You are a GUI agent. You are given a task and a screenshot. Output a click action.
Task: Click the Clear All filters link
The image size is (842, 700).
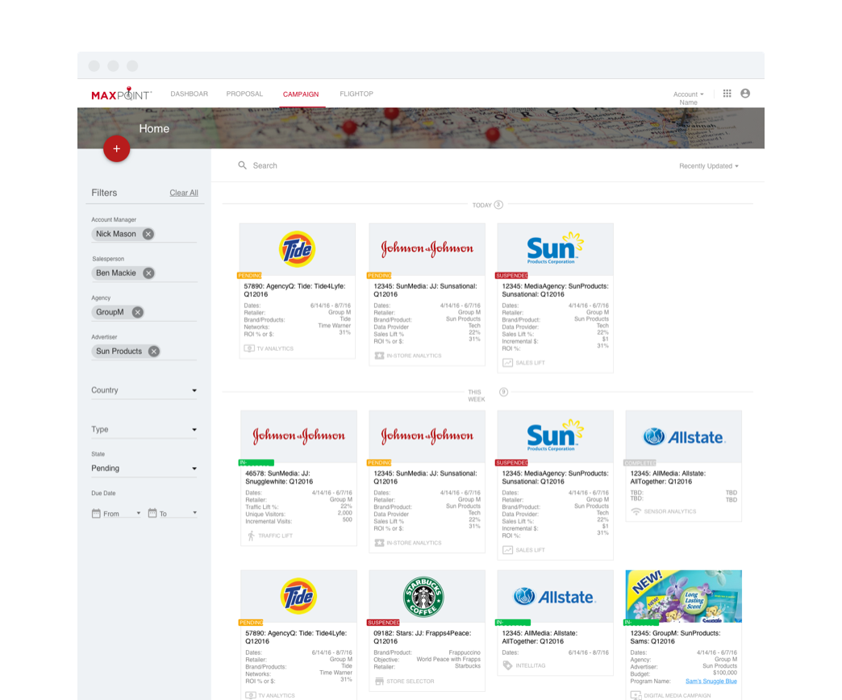click(183, 193)
